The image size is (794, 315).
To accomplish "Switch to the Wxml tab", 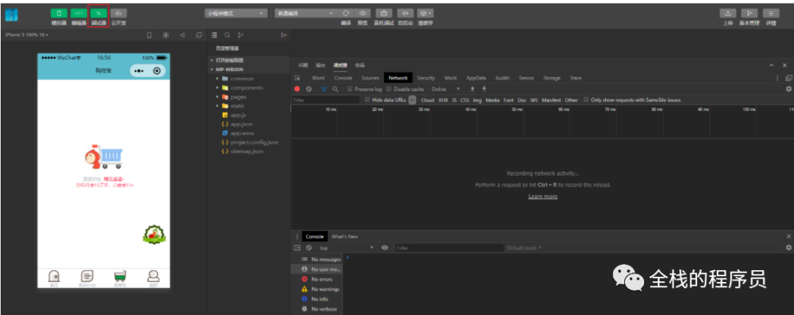I will 318,78.
